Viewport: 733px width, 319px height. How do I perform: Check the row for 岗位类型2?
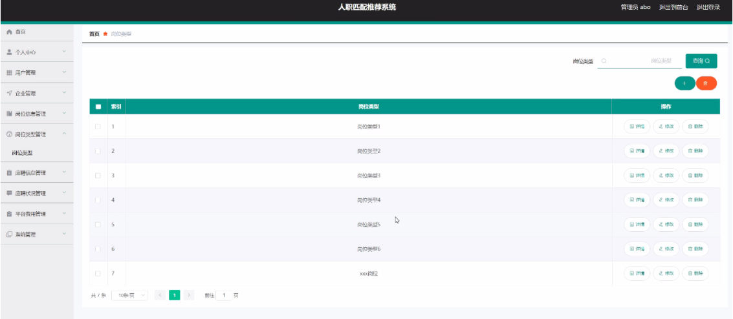tap(98, 151)
